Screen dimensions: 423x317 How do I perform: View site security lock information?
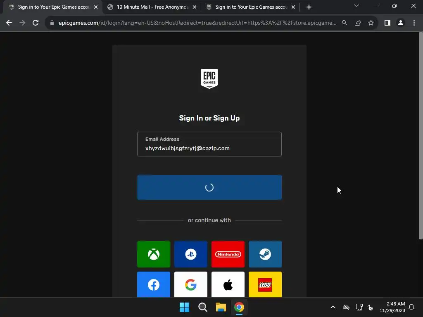(52, 23)
